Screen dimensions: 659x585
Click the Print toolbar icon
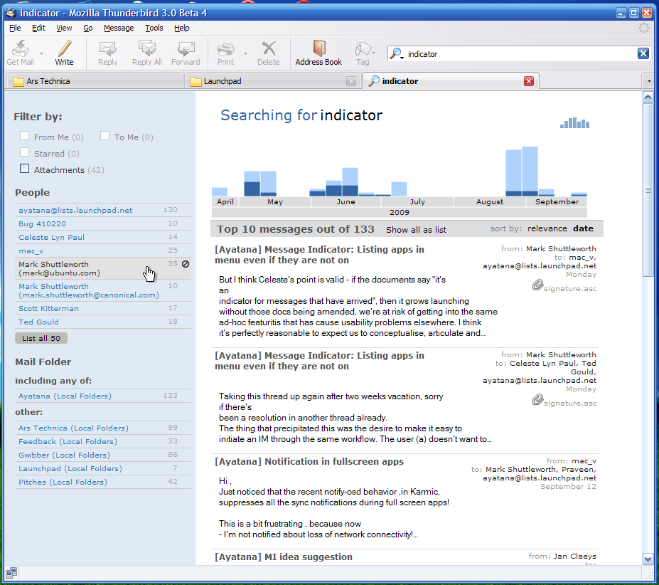coord(225,53)
